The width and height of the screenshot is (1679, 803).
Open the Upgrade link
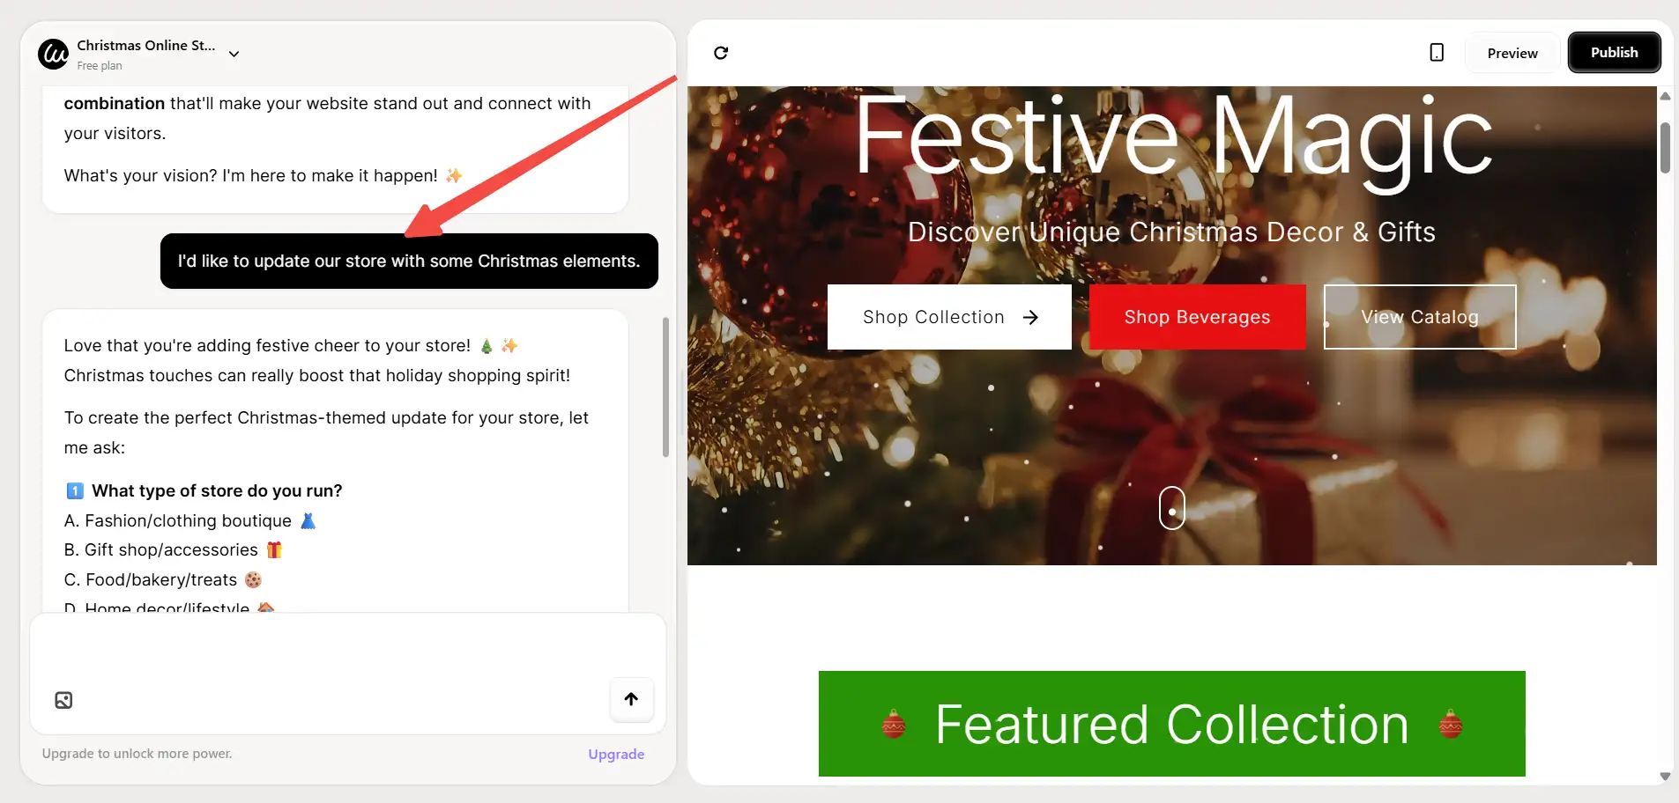click(x=616, y=754)
